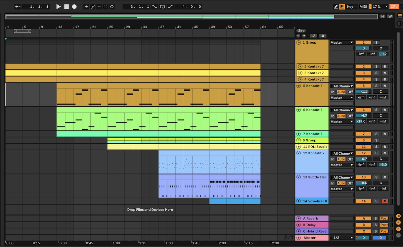
Task: Set track 6 monitor to Off
Action: pos(350,116)
